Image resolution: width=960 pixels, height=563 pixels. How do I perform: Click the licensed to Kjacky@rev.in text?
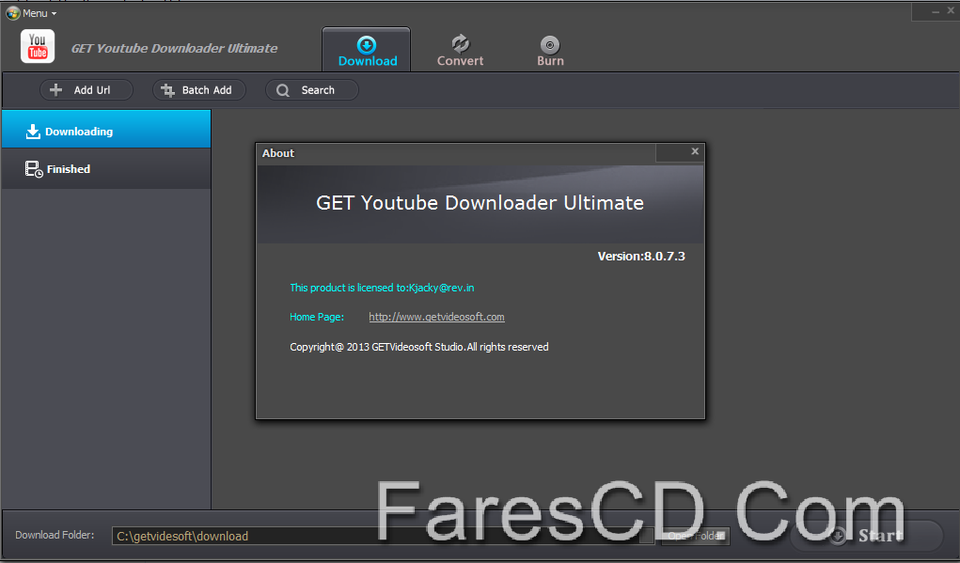(x=382, y=288)
